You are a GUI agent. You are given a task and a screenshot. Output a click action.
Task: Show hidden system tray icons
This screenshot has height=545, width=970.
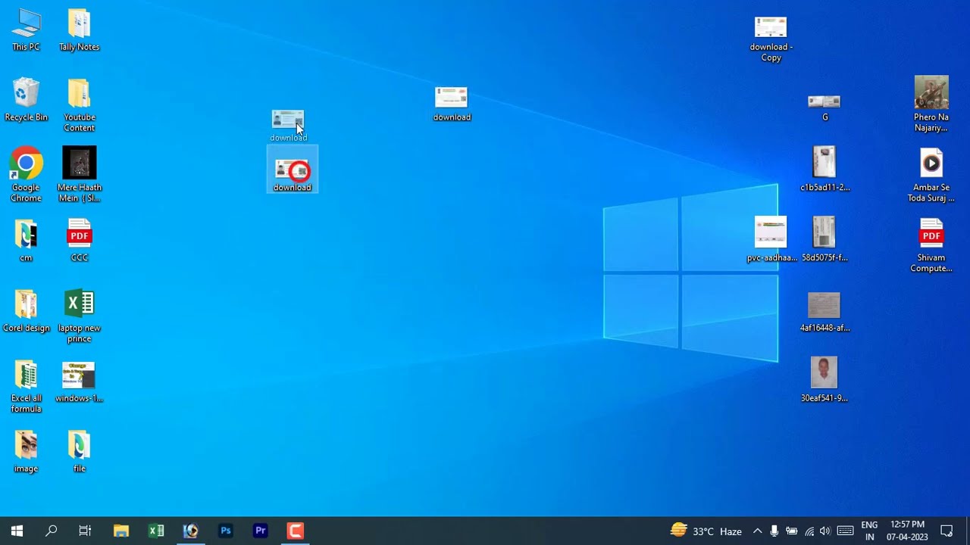click(x=757, y=531)
